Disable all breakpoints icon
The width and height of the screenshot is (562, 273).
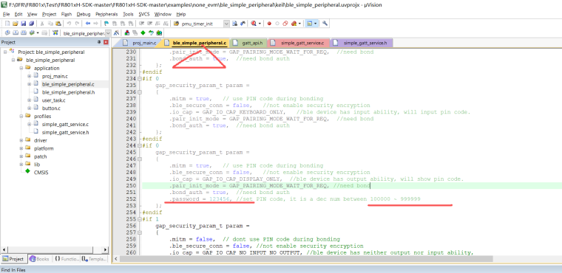click(285, 24)
